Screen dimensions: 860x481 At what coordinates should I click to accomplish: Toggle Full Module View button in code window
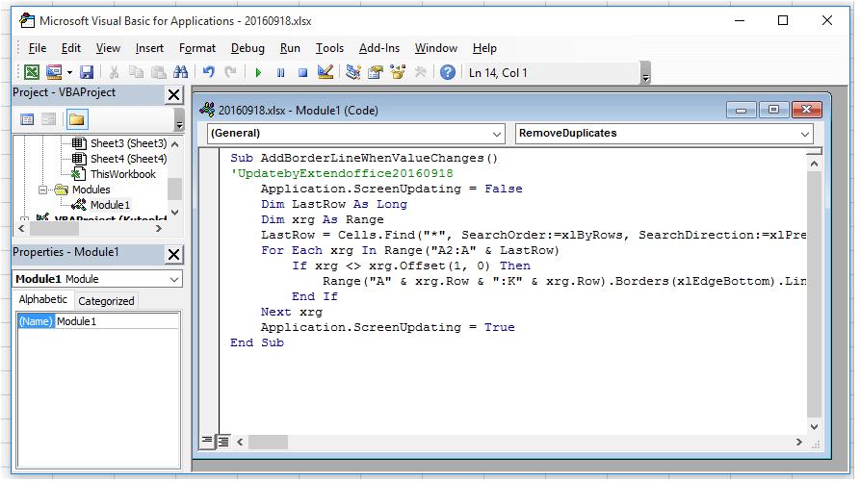223,441
